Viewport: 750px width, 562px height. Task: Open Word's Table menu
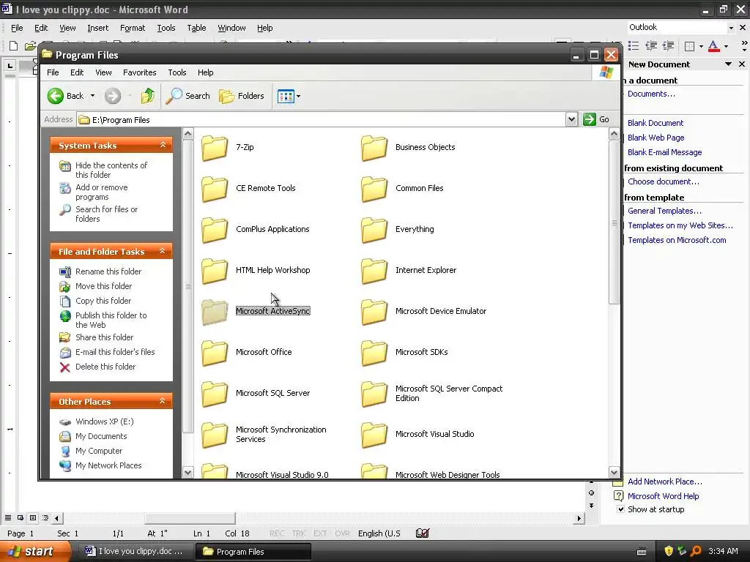(196, 29)
